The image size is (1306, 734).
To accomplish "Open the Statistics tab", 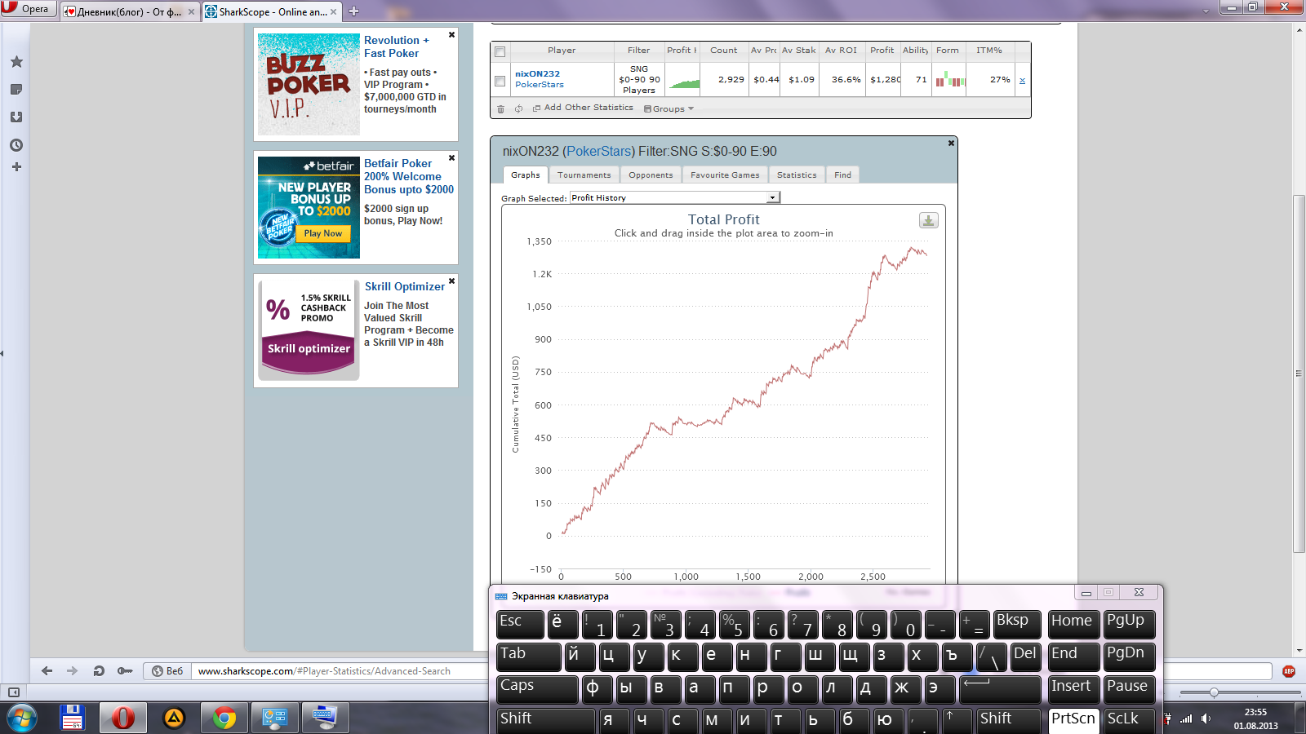I will pyautogui.click(x=796, y=175).
